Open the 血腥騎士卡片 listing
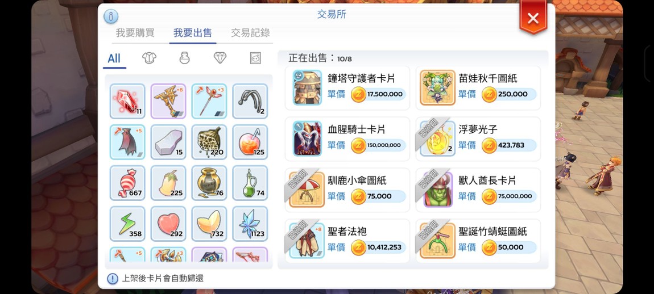 tap(347, 138)
